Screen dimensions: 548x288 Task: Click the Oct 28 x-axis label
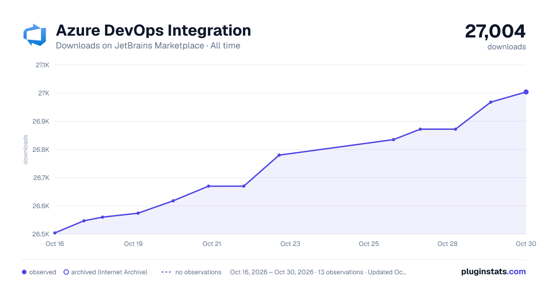pos(448,244)
